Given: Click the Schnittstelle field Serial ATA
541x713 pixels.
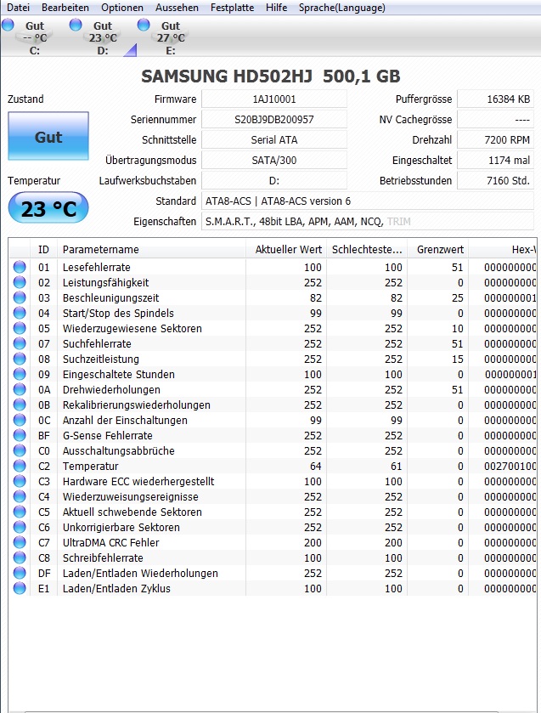Looking at the screenshot, I should (274, 140).
